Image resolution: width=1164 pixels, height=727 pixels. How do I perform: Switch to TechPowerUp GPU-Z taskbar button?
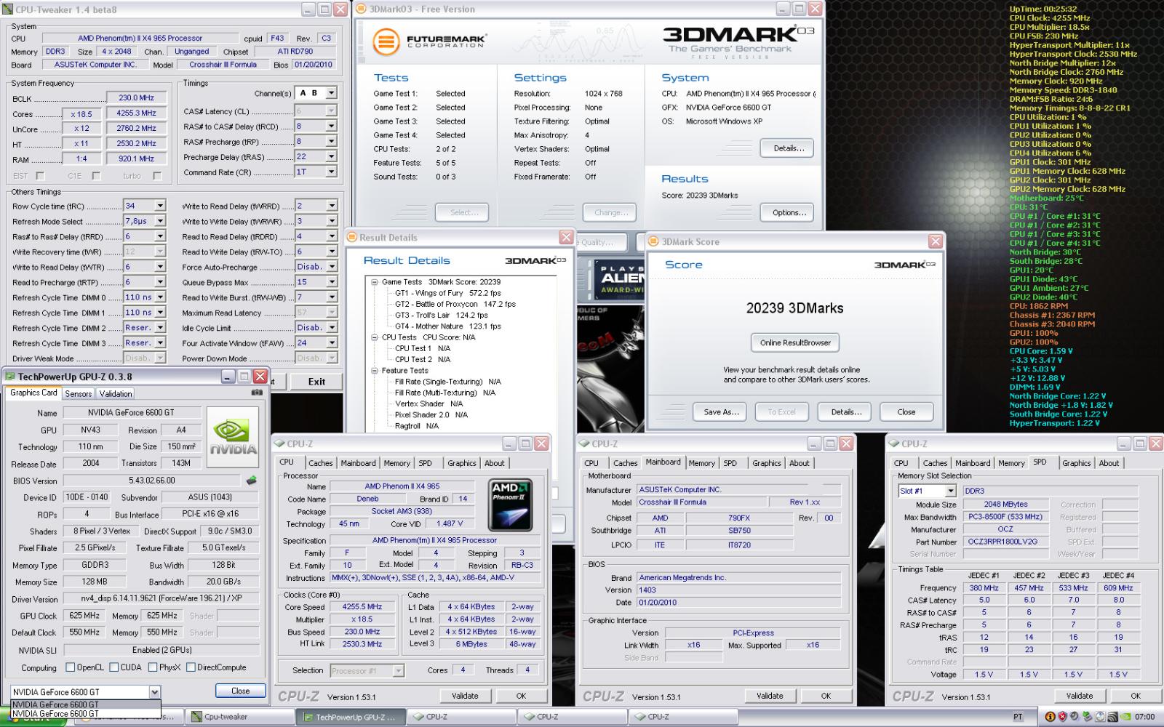point(349,717)
